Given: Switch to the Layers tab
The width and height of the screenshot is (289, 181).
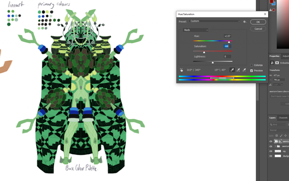Looking at the screenshot, I should click(272, 117).
